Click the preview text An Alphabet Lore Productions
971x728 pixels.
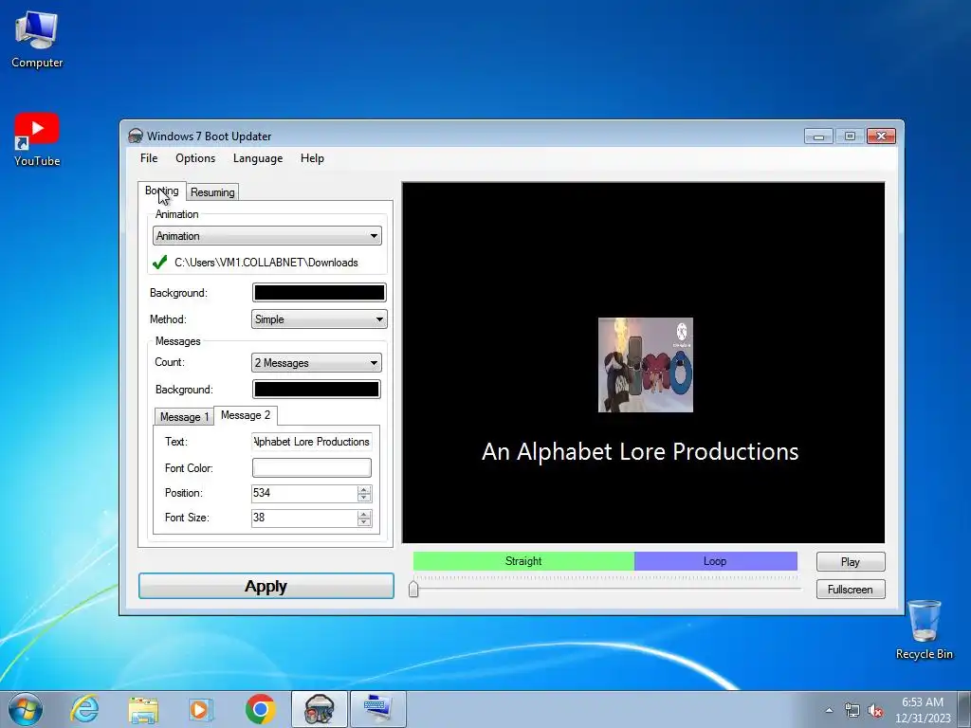coord(640,452)
